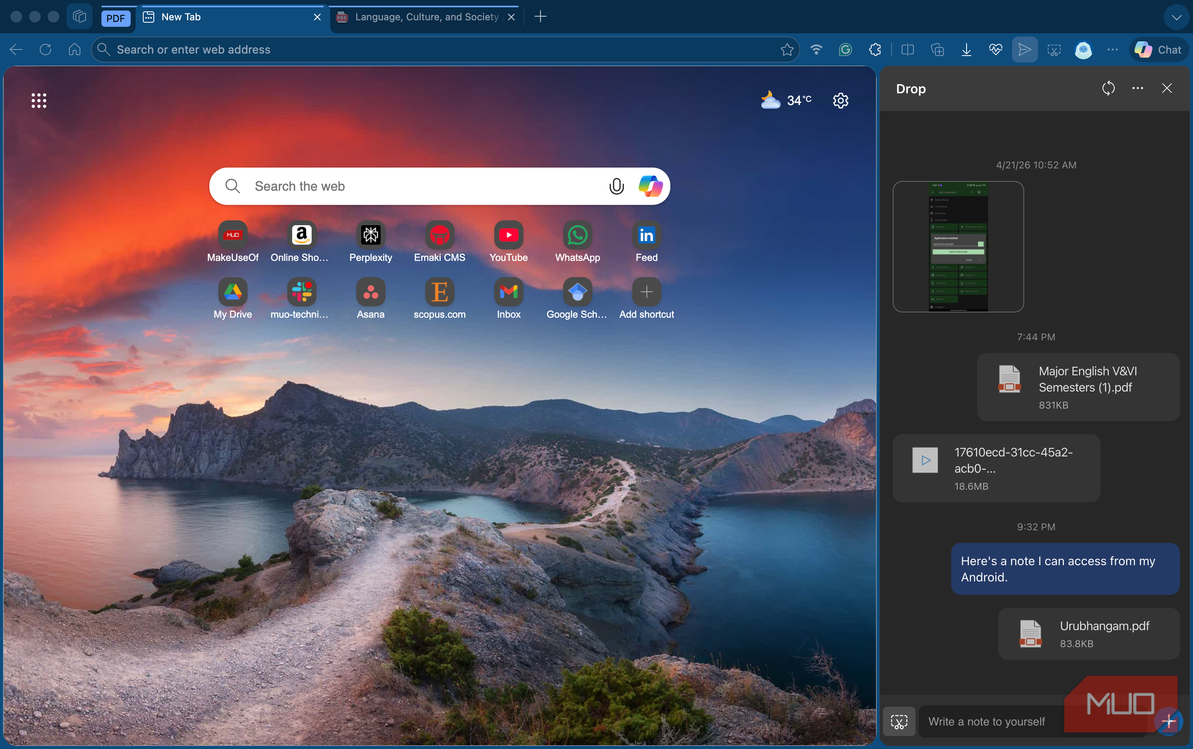The height and width of the screenshot is (749, 1193).
Task: Click the Wi-Fi icon in toolbar
Action: [x=816, y=50]
